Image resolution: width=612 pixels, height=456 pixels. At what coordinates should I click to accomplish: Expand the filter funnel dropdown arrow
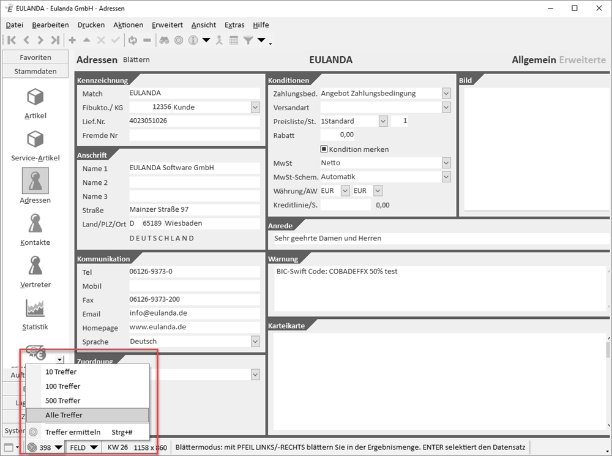(261, 40)
